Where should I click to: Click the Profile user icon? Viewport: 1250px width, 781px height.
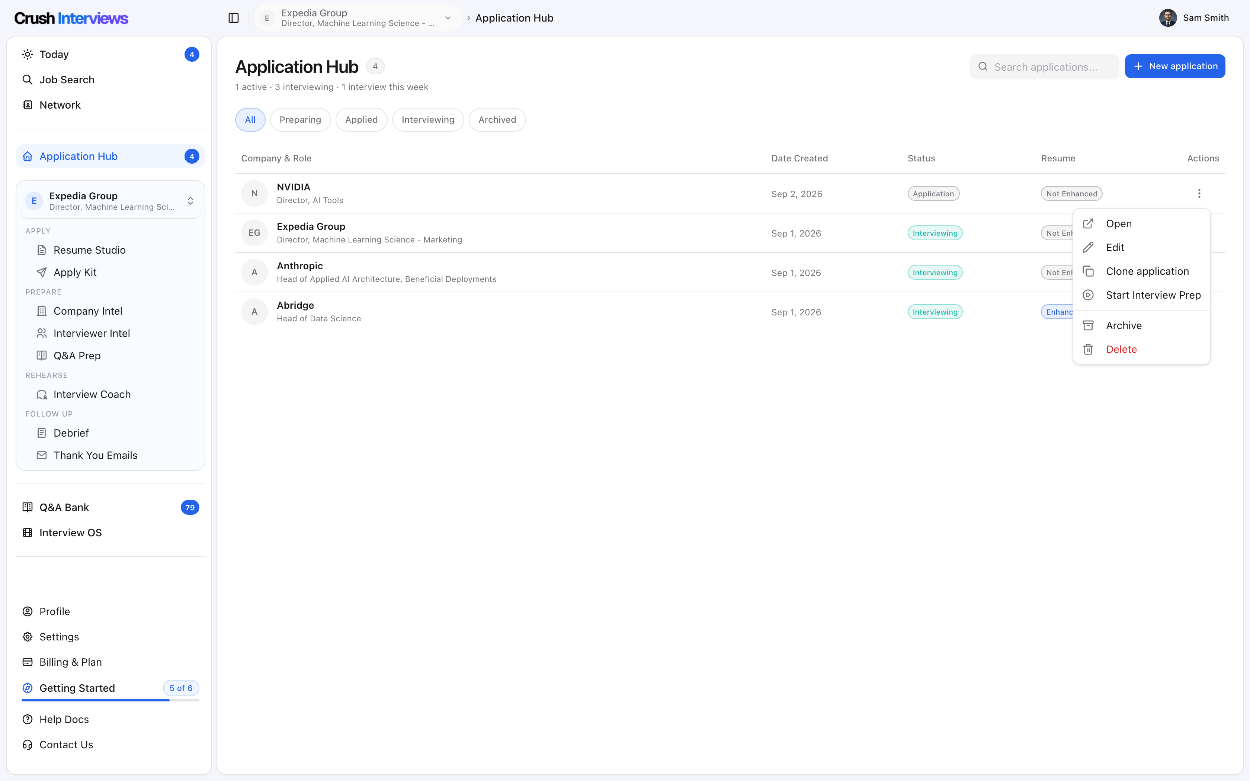coord(28,611)
